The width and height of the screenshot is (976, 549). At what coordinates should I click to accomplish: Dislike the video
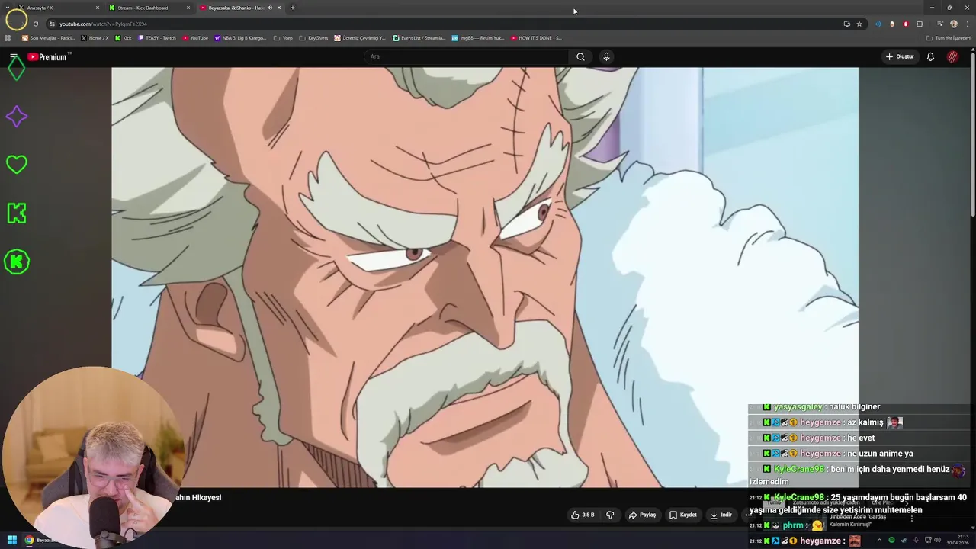click(x=610, y=515)
